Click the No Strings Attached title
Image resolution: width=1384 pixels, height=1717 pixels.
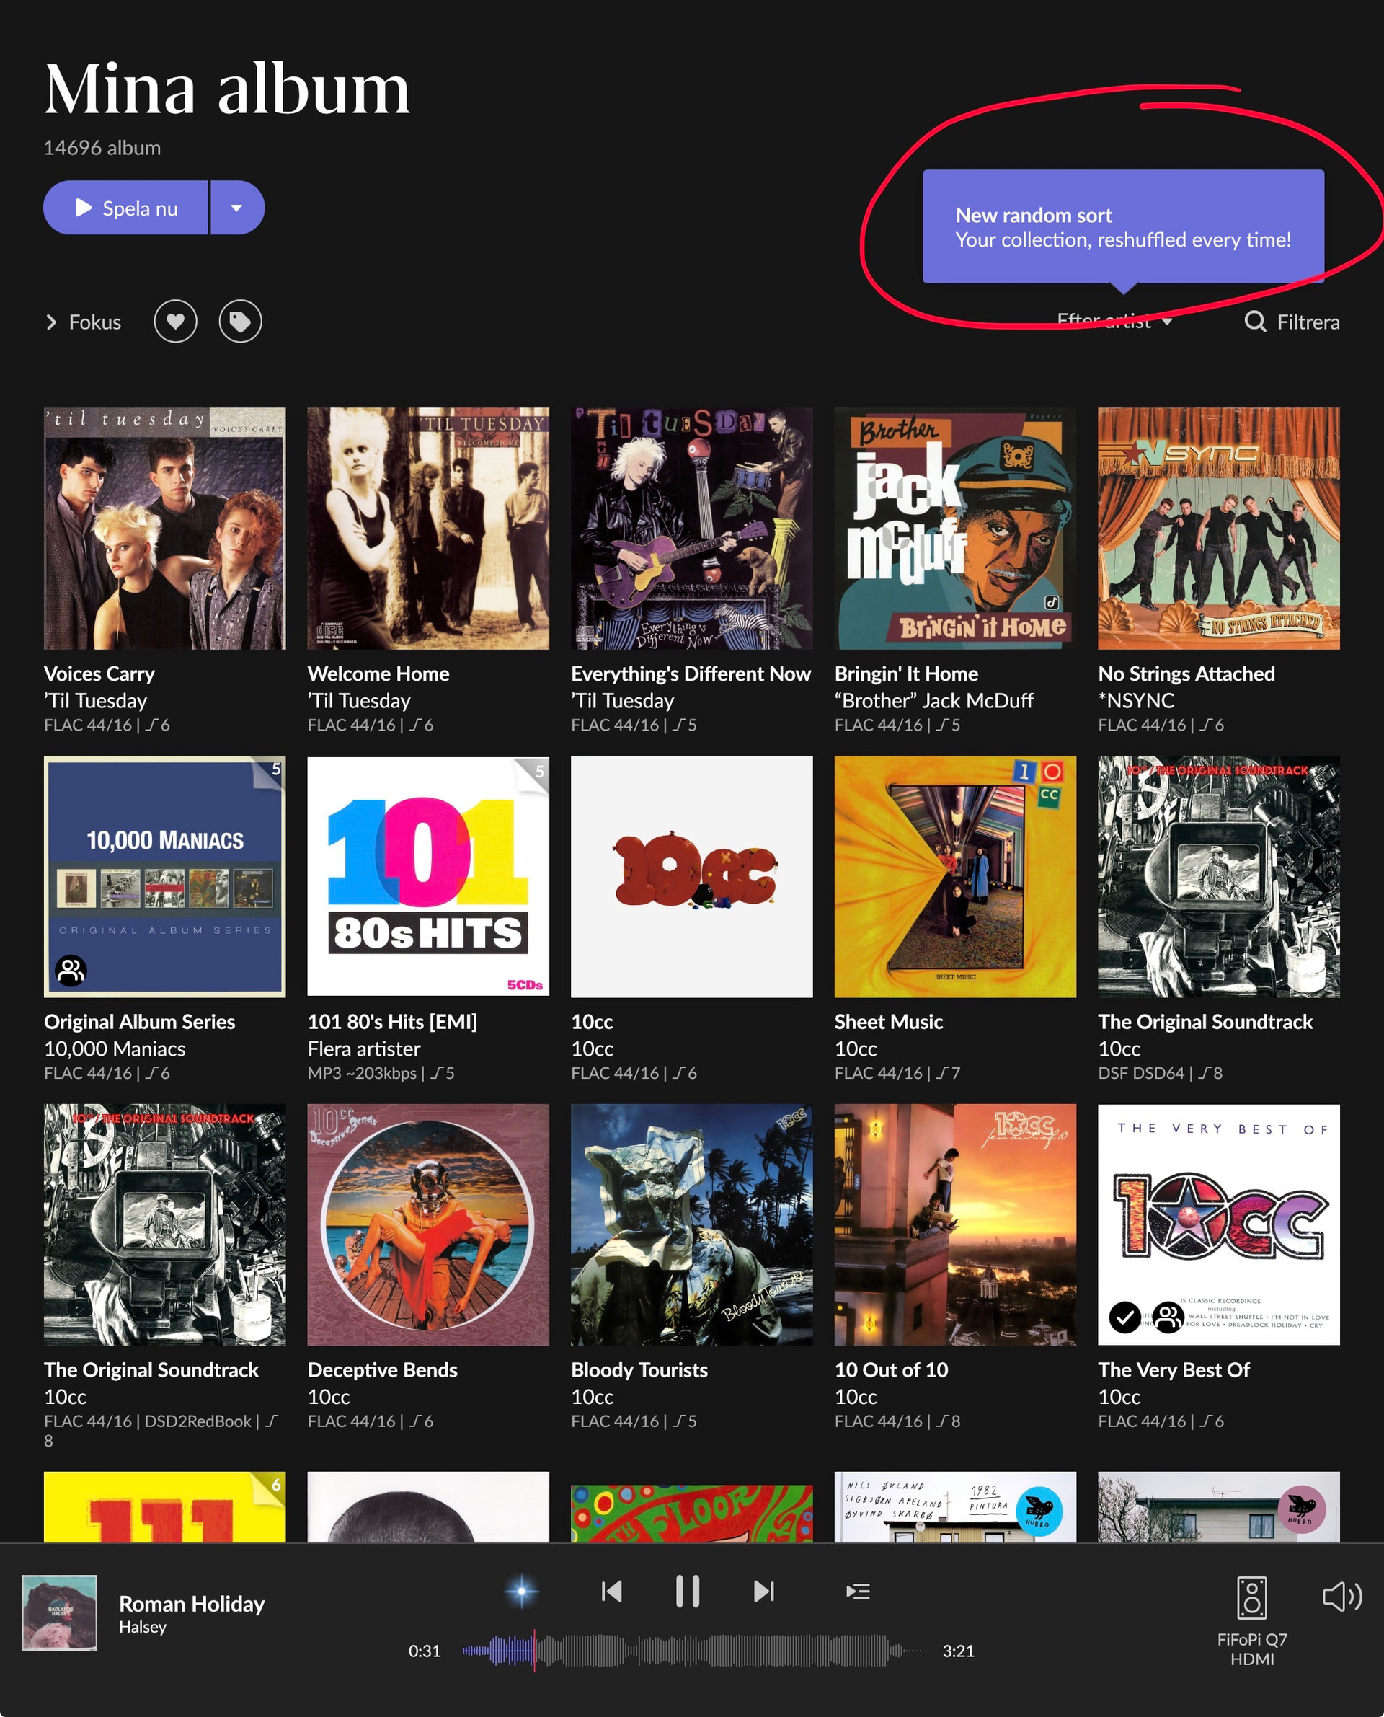[x=1186, y=674]
